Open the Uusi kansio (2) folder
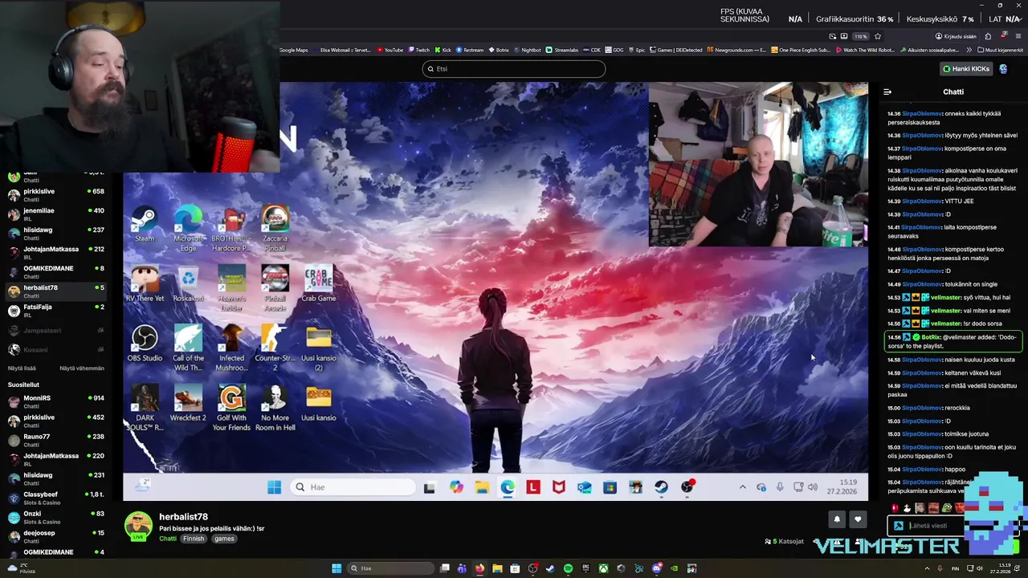 tap(319, 348)
